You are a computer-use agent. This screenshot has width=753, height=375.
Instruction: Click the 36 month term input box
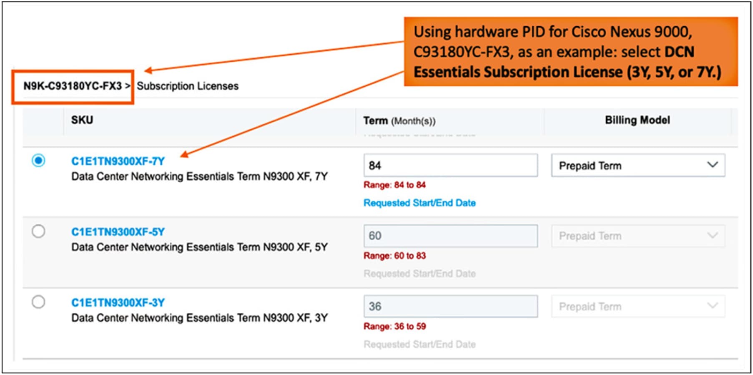pyautogui.click(x=450, y=306)
